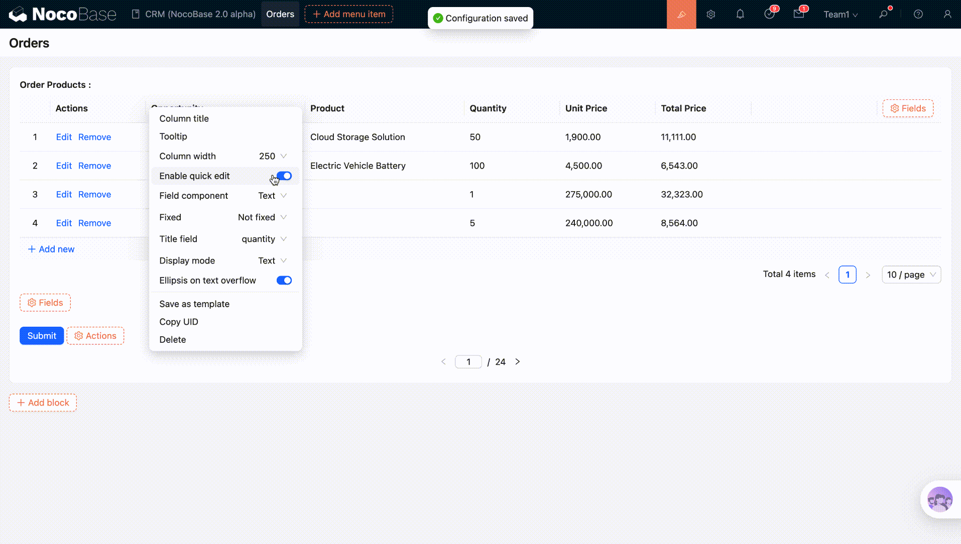Viewport: 961px width, 544px height.
Task: Select Copy UID from the menu
Action: pos(179,322)
